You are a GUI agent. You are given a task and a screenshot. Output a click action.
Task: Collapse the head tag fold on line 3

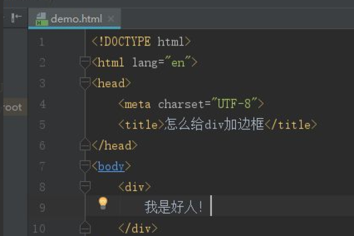pyautogui.click(x=85, y=83)
